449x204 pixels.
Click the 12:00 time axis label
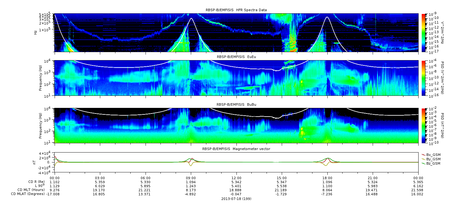[x=236, y=178]
